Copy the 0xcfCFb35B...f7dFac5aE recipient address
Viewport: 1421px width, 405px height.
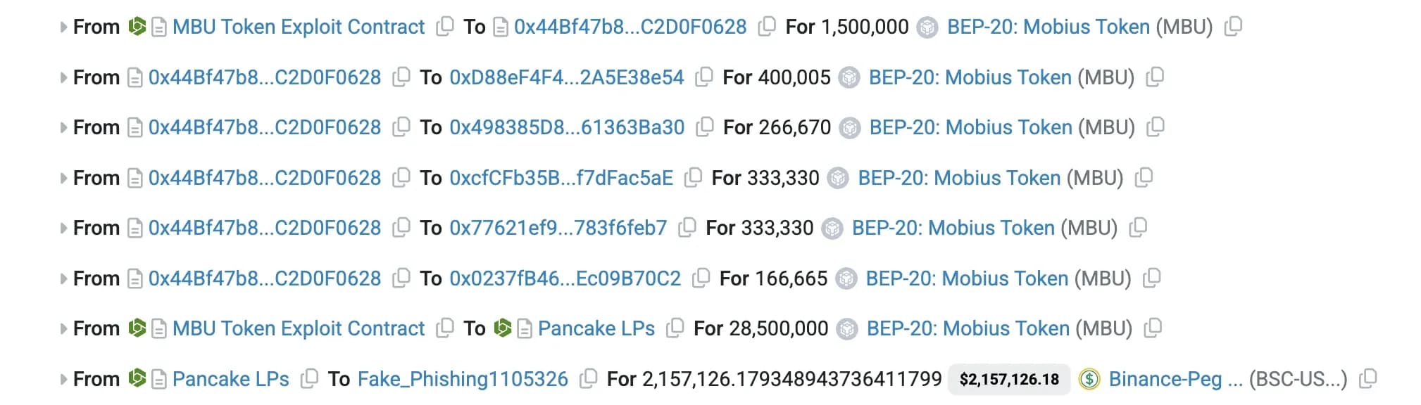[693, 177]
